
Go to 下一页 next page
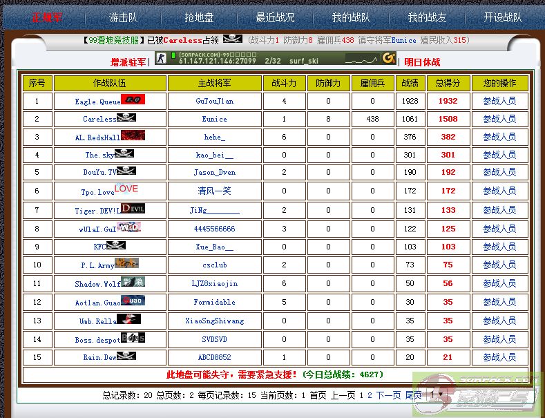(x=388, y=395)
